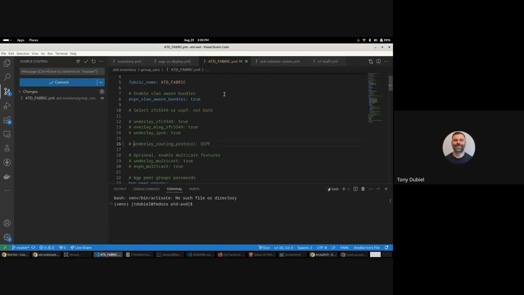Switch to the aap-cv-deploy.yml tab

point(174,61)
